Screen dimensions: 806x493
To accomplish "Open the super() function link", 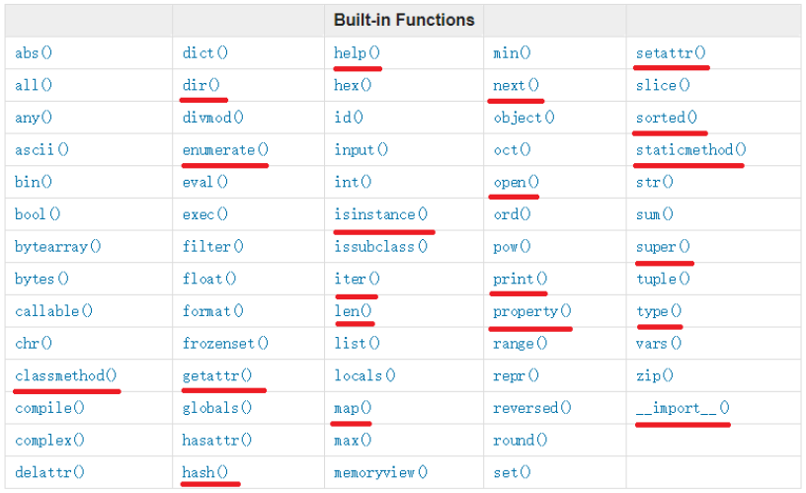I will tap(663, 246).
